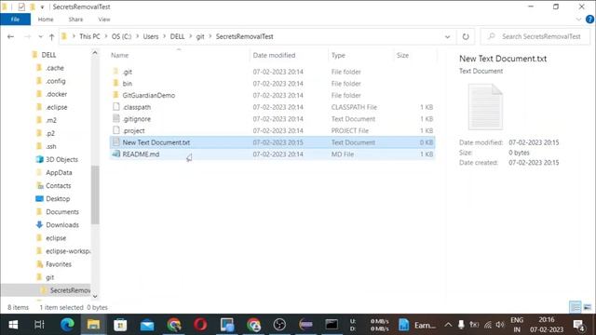Click Users in the address path
The image size is (596, 335).
click(151, 36)
